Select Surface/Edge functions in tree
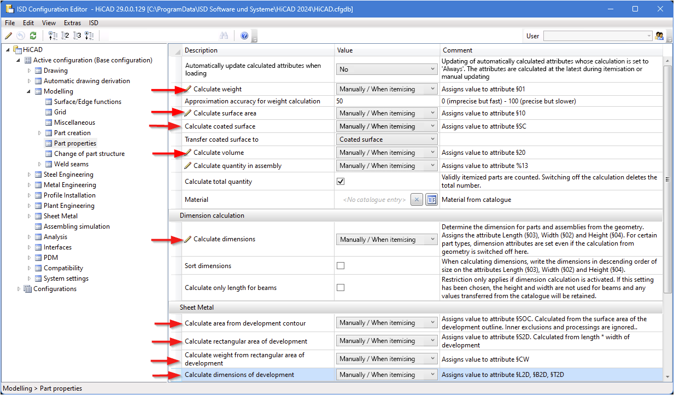 click(x=87, y=102)
